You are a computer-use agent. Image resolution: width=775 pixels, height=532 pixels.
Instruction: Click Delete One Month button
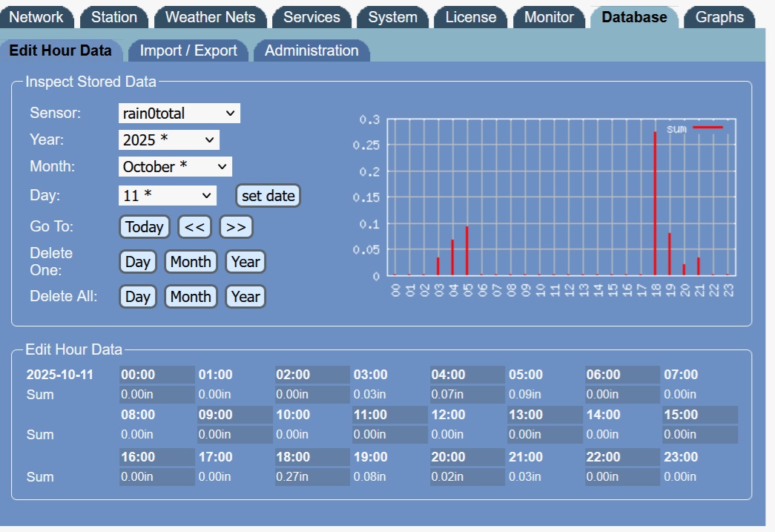[191, 262]
